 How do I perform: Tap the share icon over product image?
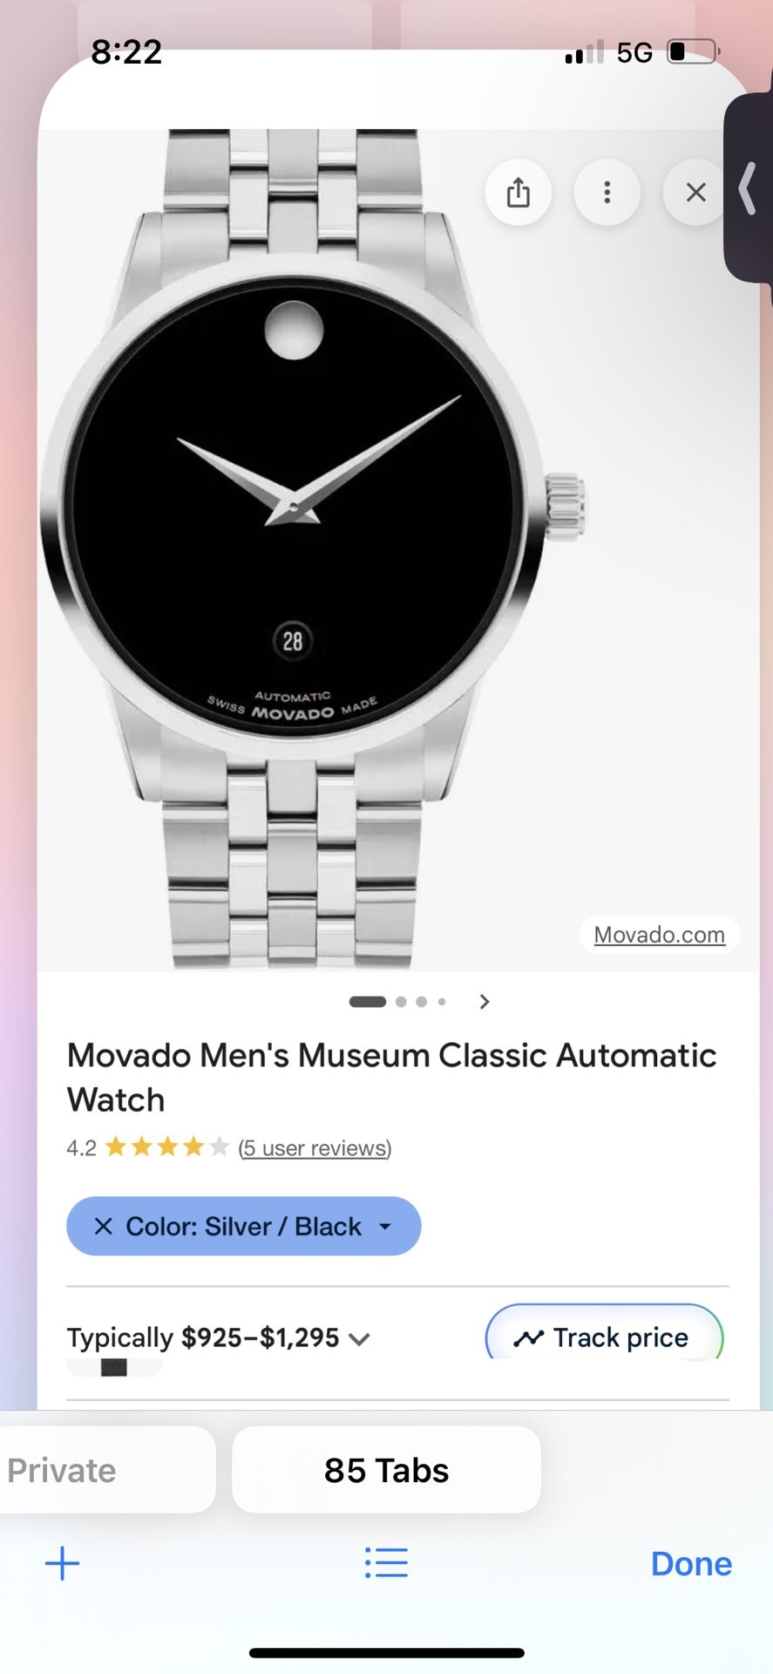518,192
